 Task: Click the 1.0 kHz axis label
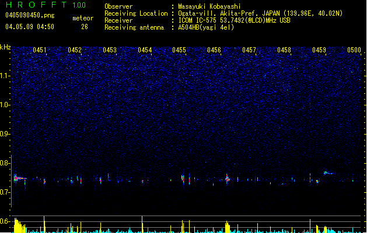point(5,105)
